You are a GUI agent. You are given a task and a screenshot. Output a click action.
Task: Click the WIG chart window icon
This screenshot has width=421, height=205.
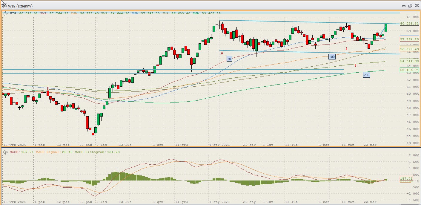coord(5,6)
